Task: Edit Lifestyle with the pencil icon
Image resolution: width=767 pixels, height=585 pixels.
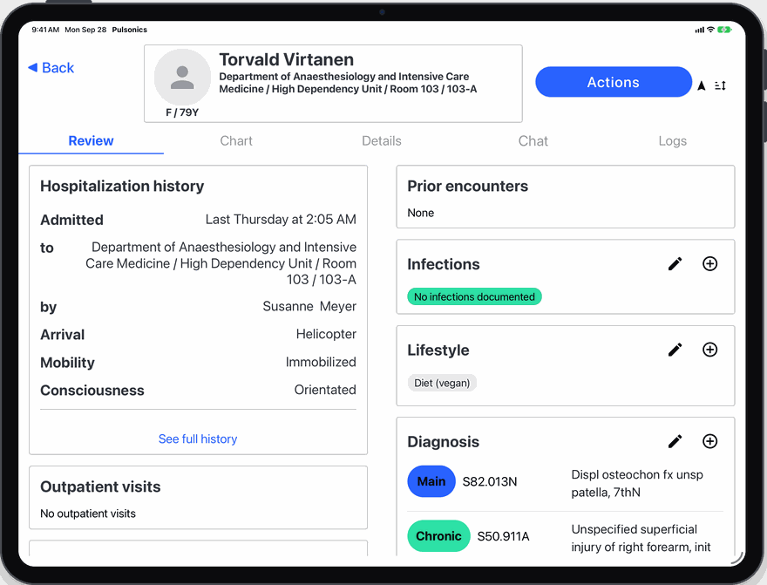Action: coord(675,350)
